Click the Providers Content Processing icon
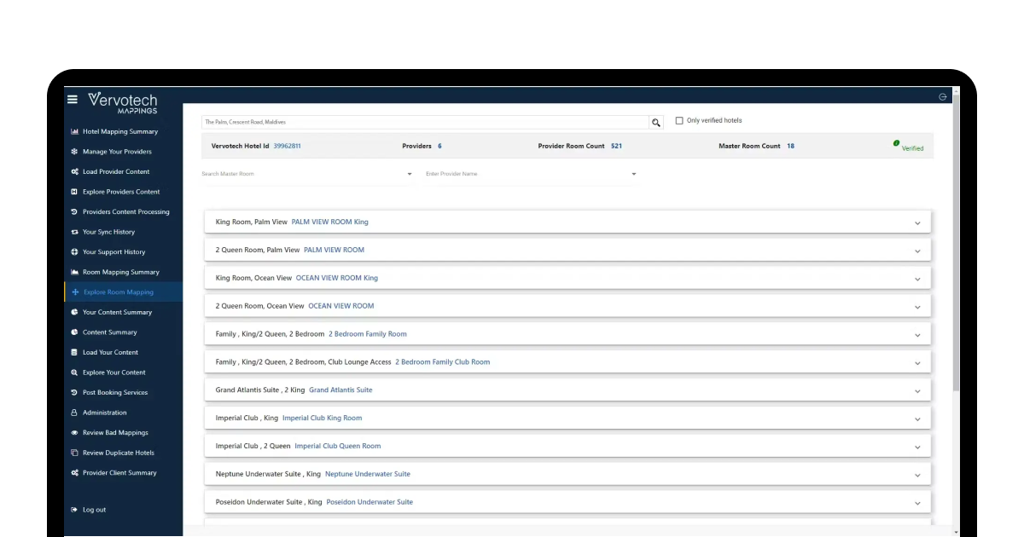This screenshot has width=1024, height=537. pos(74,211)
